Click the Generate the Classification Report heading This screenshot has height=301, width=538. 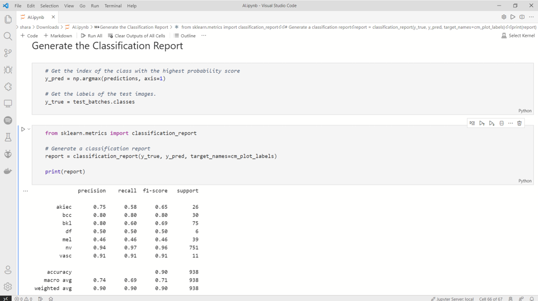[107, 46]
